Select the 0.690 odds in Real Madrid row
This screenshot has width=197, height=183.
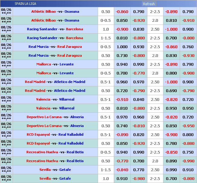coord(171,91)
